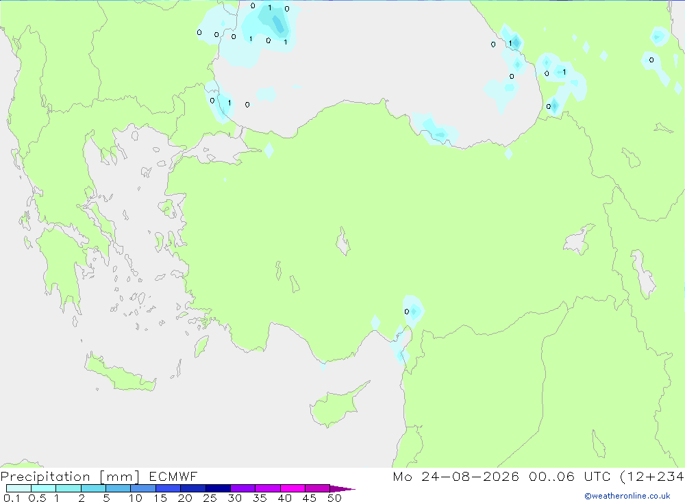Open the weatheronline.co.uk copyright link
The height and width of the screenshot is (502, 685).
click(627, 496)
